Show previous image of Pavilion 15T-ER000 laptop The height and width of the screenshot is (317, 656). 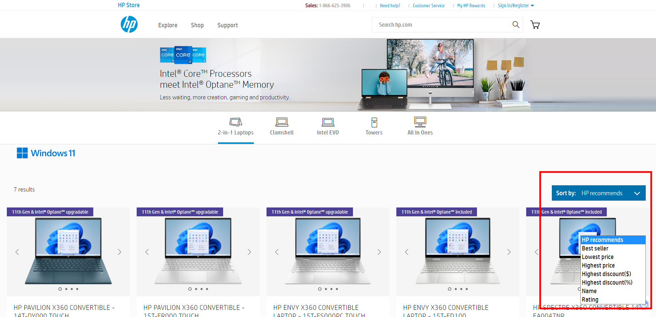coord(147,252)
